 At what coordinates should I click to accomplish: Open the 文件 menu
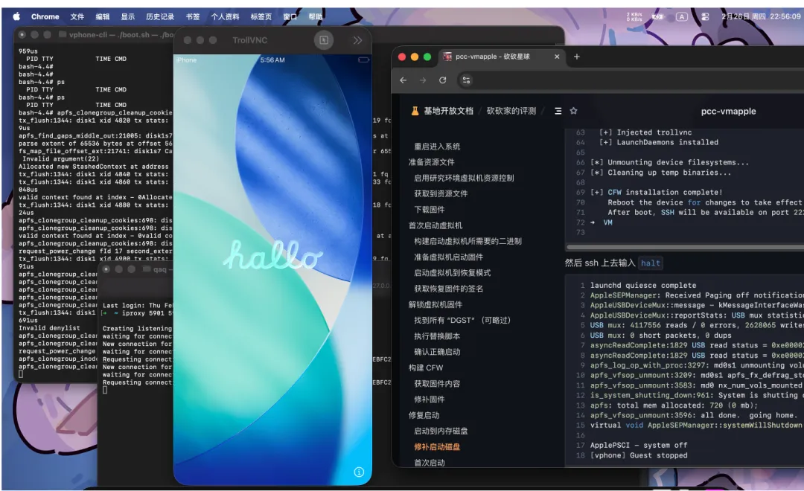click(77, 16)
